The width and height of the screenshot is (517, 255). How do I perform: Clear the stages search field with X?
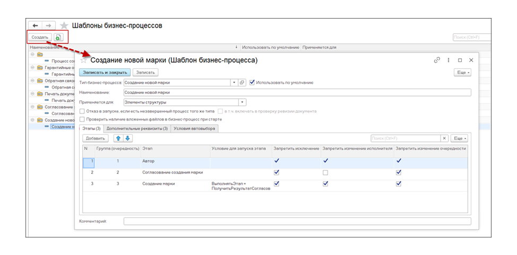(444, 138)
